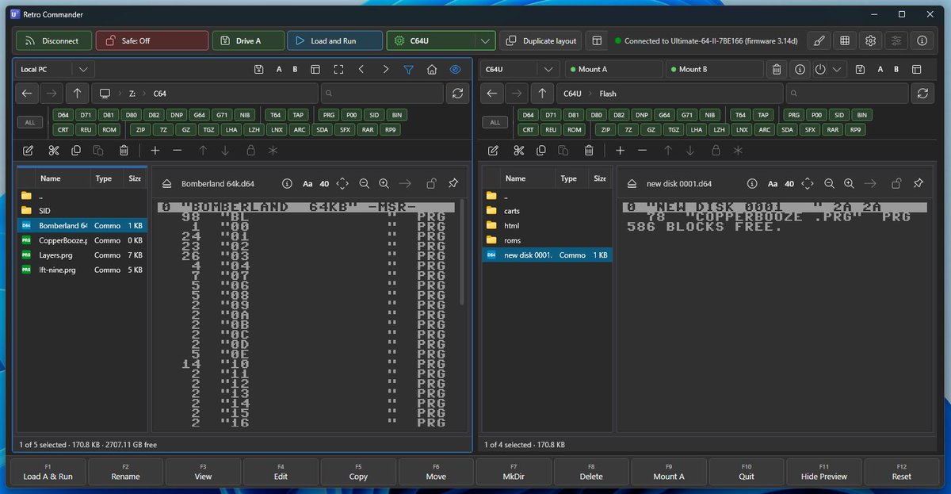The height and width of the screenshot is (494, 951).
Task: Toggle the D64 filter in the left pane
Action: (x=63, y=115)
